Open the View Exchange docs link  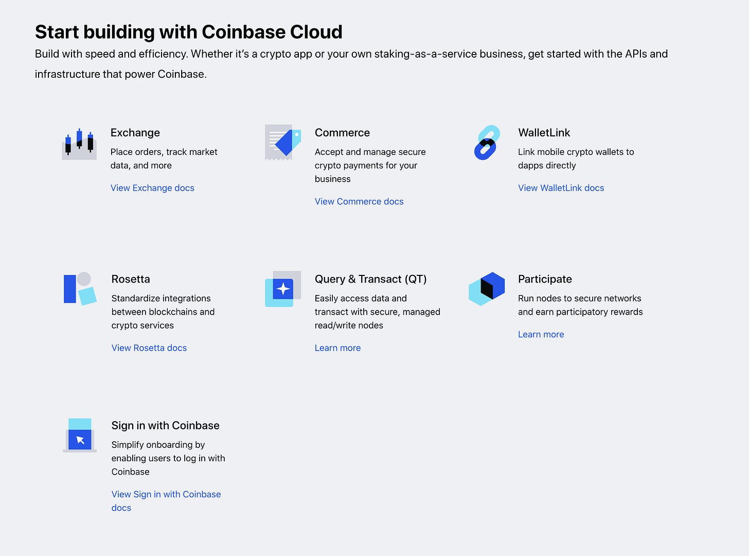152,188
